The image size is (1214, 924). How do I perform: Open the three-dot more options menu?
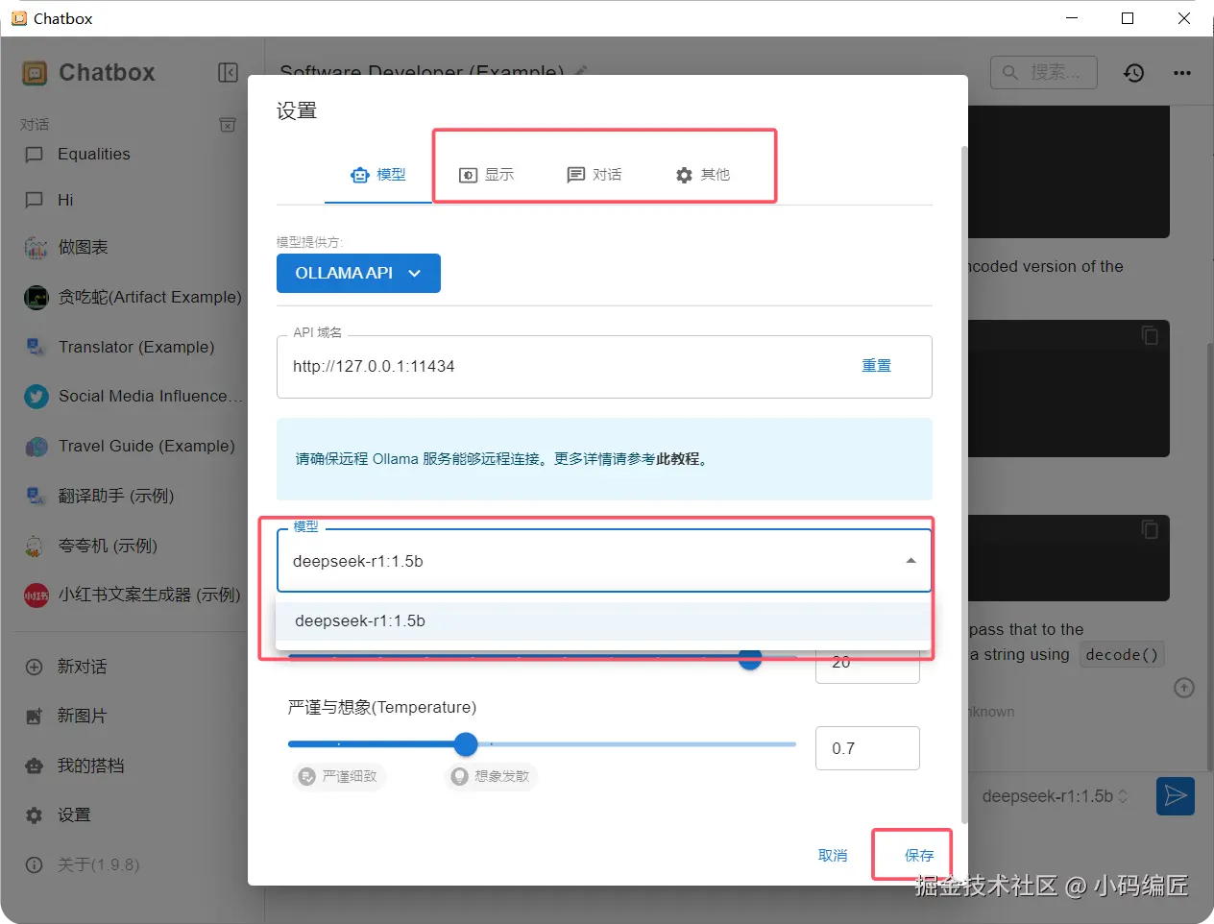(1182, 73)
